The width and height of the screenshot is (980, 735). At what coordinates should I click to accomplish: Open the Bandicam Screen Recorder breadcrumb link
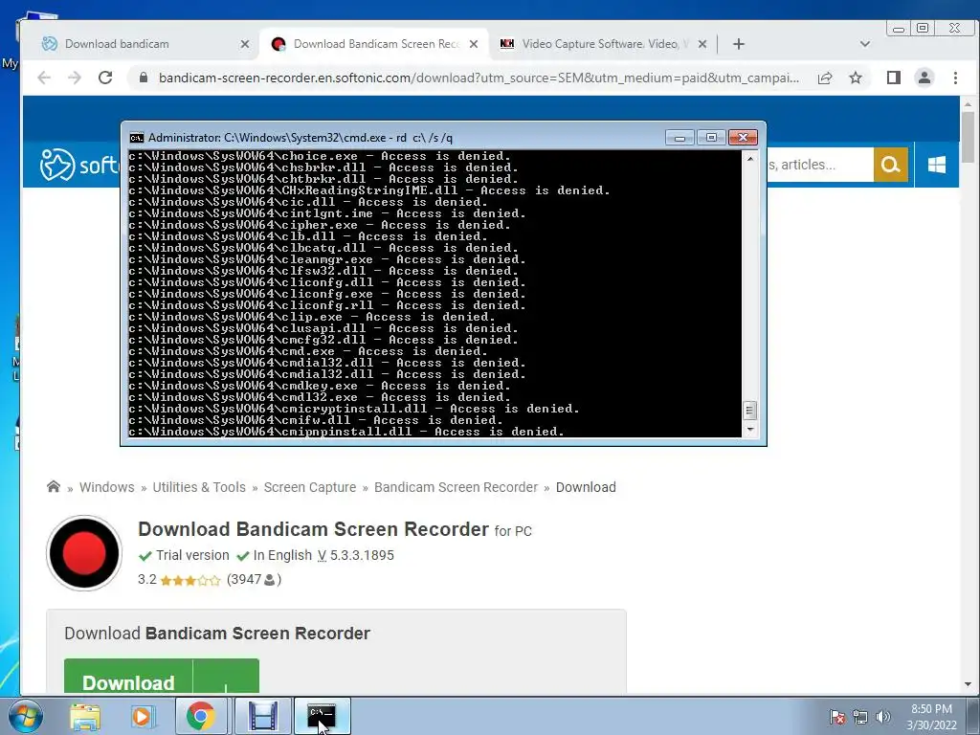click(x=456, y=487)
